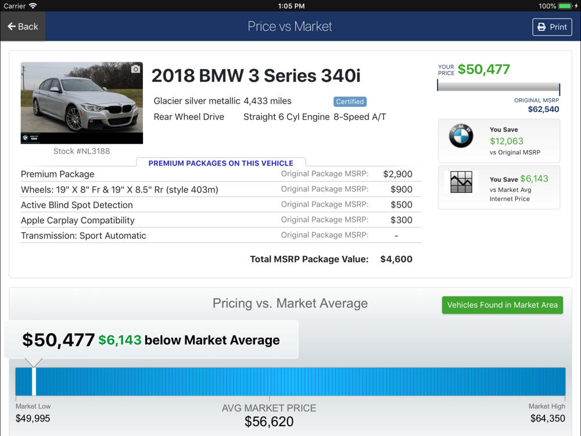The width and height of the screenshot is (581, 436).
Task: Click the $300 package price
Action: (401, 220)
